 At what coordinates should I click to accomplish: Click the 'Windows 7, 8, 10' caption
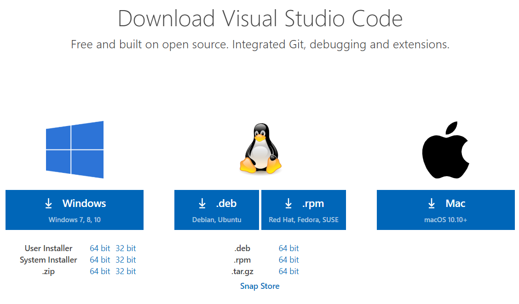point(75,220)
